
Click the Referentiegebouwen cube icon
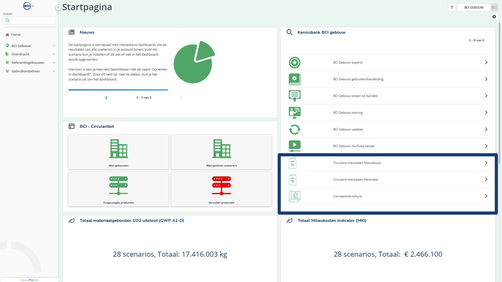[7, 62]
